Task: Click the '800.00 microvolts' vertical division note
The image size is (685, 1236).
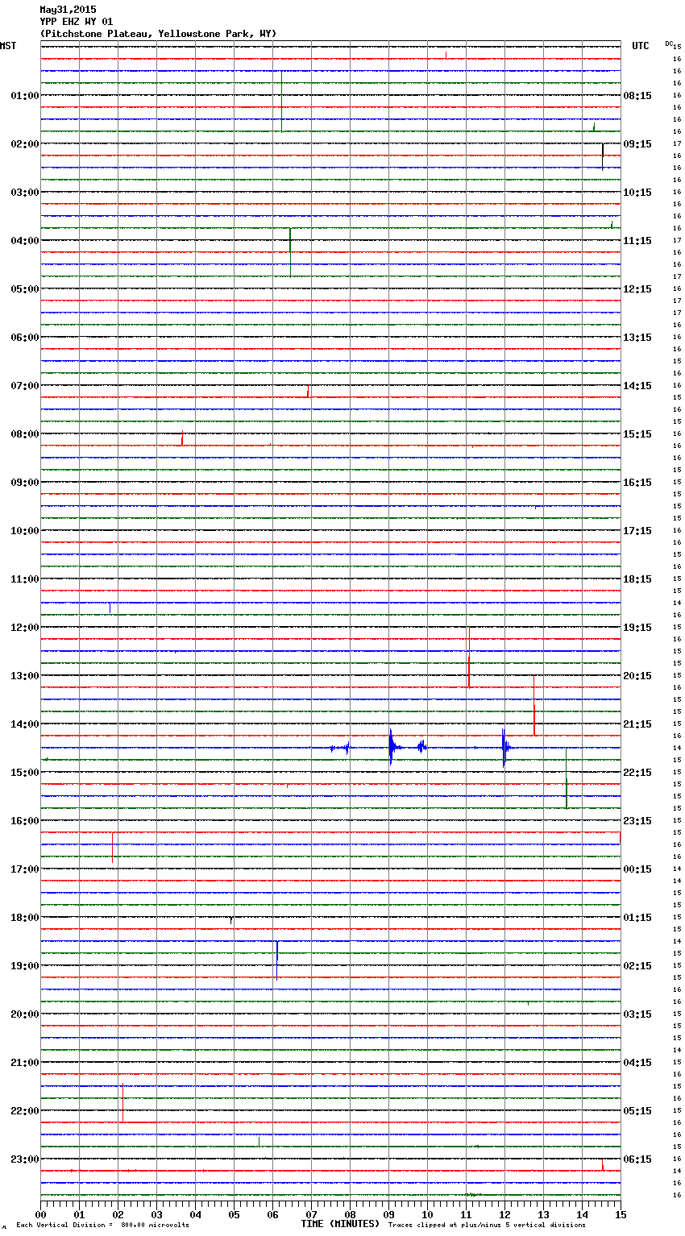Action: pos(155,1226)
